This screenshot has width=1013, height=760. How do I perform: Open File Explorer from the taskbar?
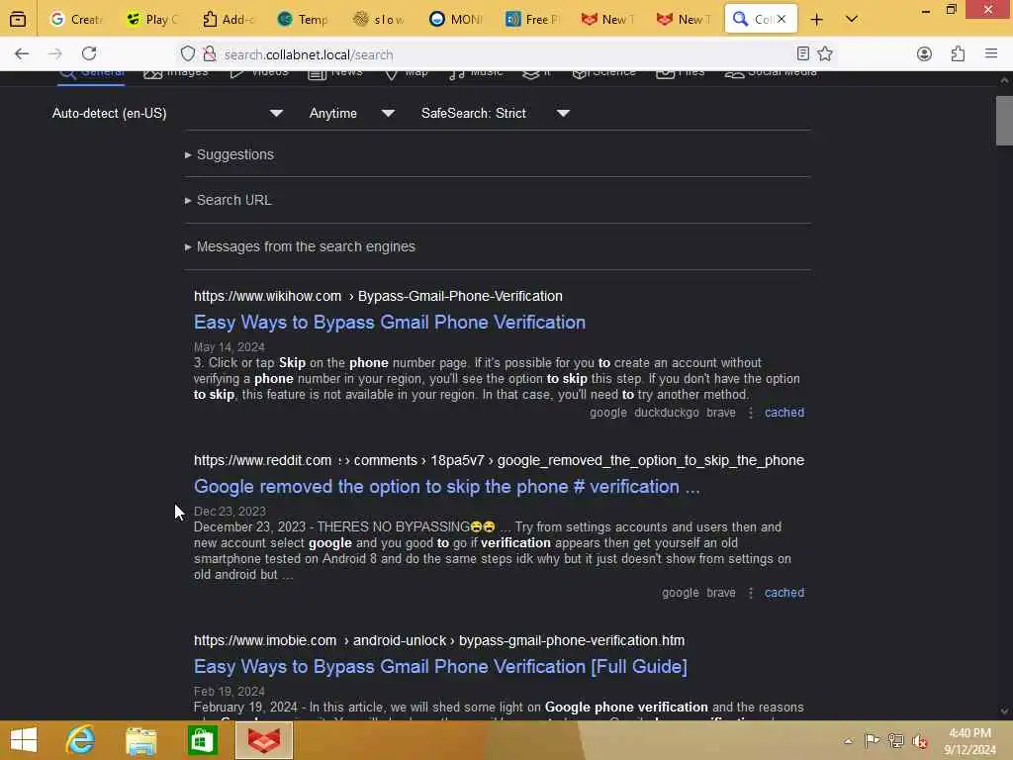click(140, 740)
